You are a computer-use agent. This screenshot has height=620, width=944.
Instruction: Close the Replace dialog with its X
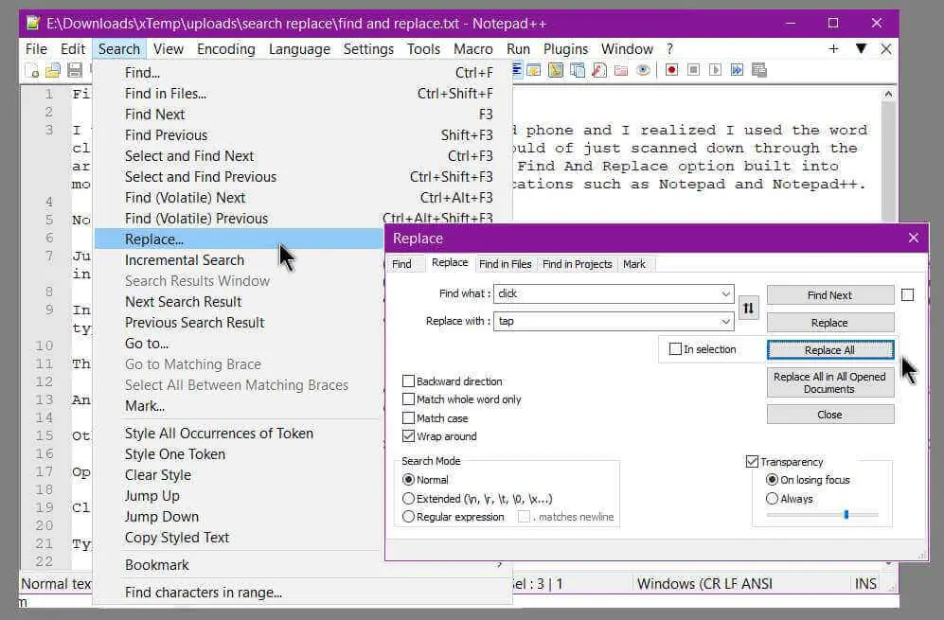coord(914,238)
